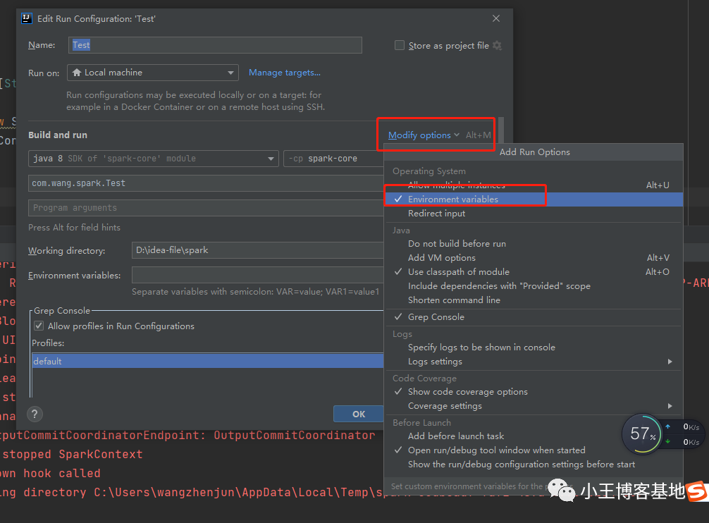Select Allow multiple instances option
Image resolution: width=709 pixels, height=523 pixels.
point(533,185)
